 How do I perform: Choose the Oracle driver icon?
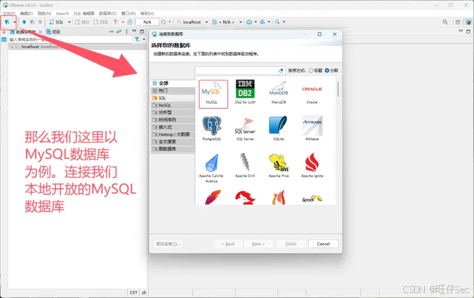coord(312,92)
